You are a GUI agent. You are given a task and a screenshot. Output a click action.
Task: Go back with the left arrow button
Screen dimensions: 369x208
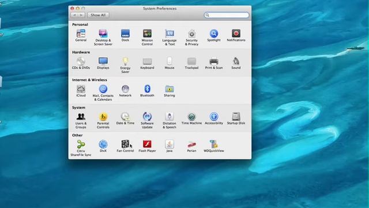[74, 15]
